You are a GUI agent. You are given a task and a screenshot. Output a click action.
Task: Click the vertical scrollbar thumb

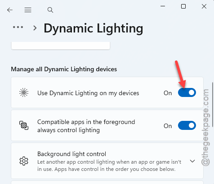(x=213, y=105)
